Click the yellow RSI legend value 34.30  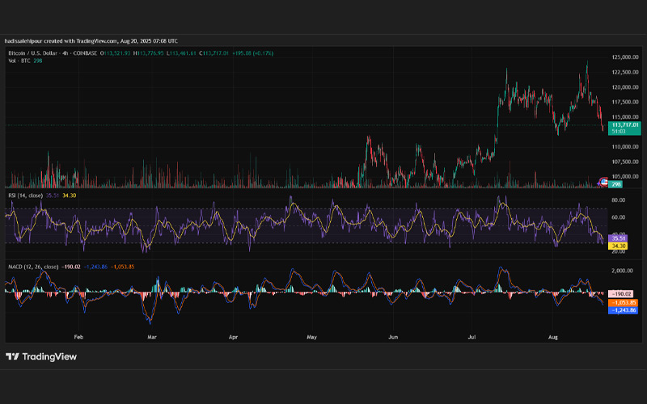tap(70, 196)
